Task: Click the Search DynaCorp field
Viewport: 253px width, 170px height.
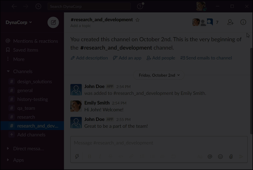Action: [89, 6]
